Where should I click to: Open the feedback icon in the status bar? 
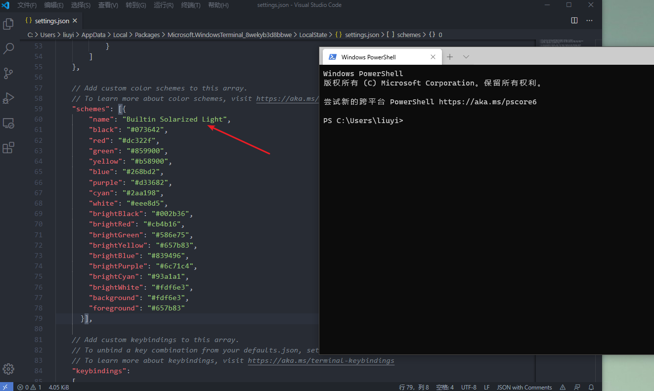[x=577, y=387]
